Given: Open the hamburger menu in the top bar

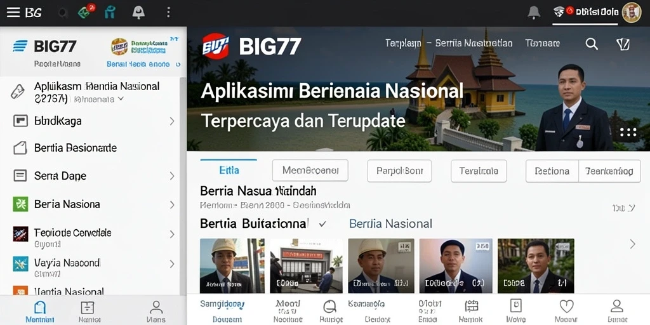Looking at the screenshot, I should click(x=13, y=12).
